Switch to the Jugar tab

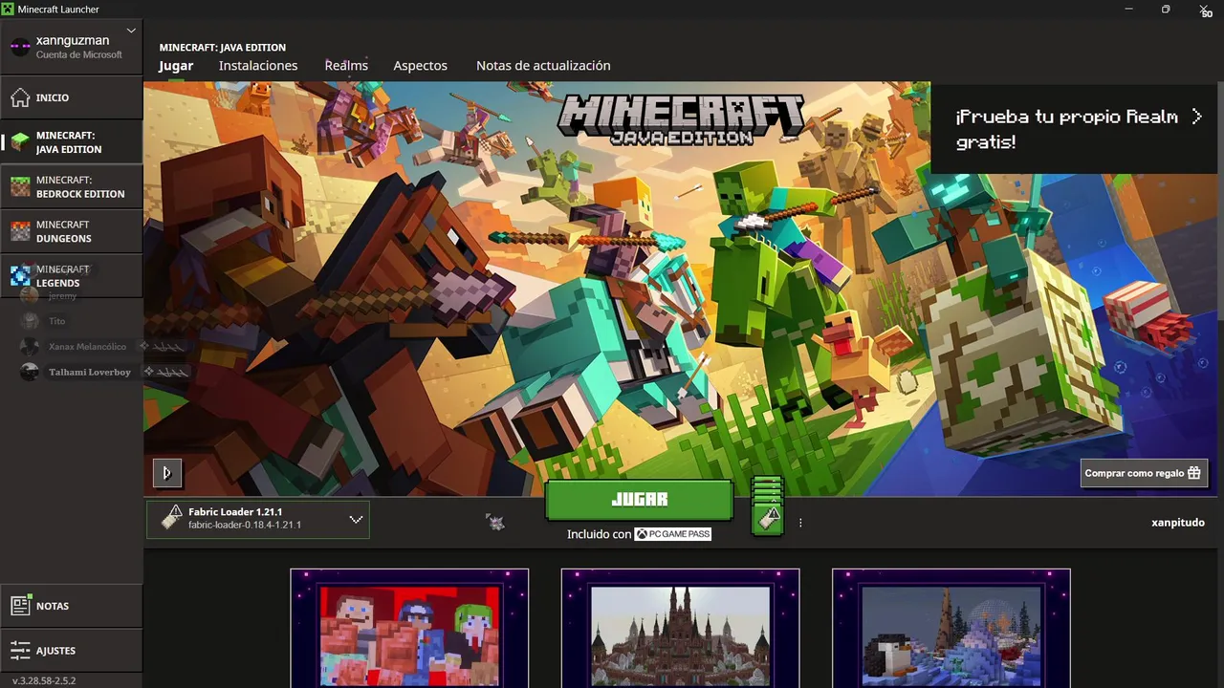[176, 66]
